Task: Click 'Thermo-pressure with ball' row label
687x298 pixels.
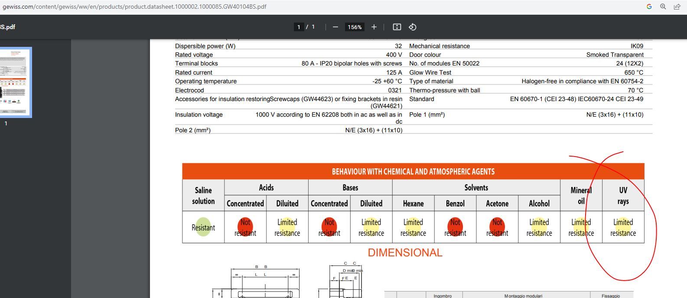Action: pos(445,90)
